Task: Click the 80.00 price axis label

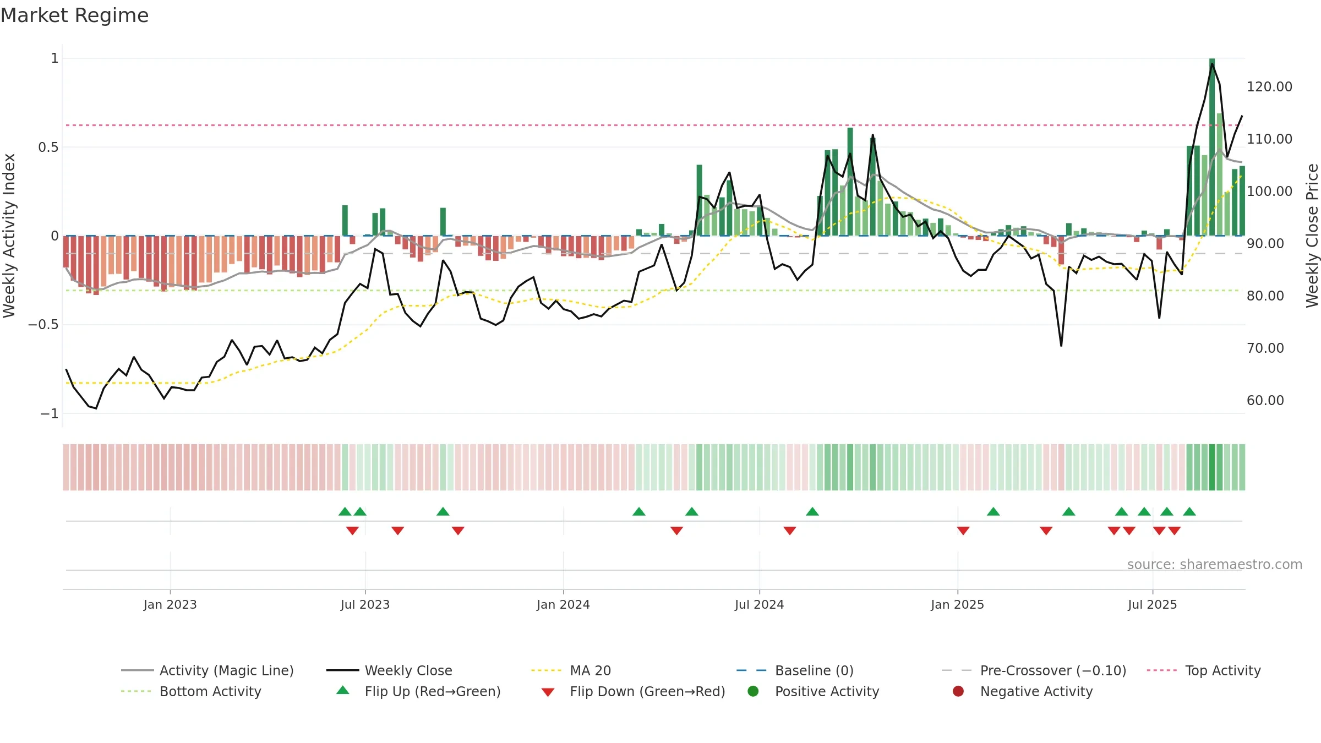Action: [1265, 296]
